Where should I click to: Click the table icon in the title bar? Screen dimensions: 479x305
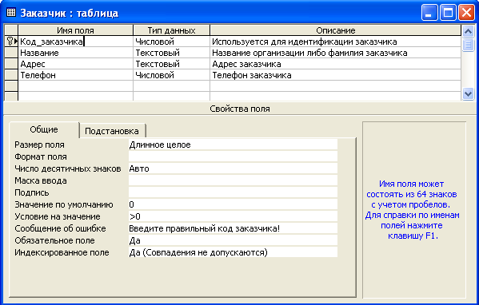pos(11,13)
